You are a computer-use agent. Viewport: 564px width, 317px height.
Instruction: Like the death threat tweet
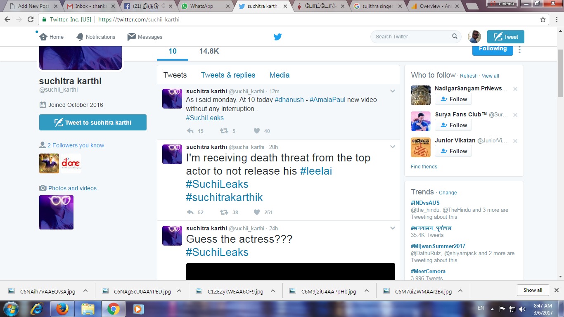[x=257, y=212]
